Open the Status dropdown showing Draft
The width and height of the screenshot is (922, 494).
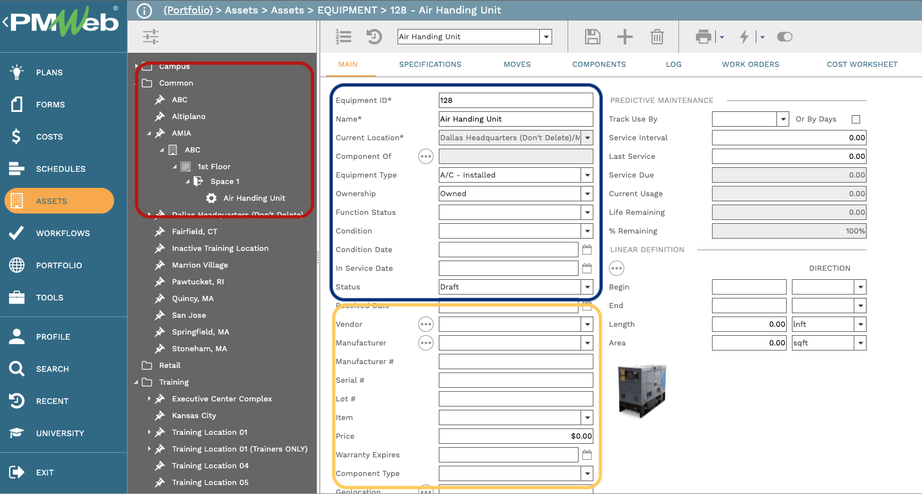(587, 287)
